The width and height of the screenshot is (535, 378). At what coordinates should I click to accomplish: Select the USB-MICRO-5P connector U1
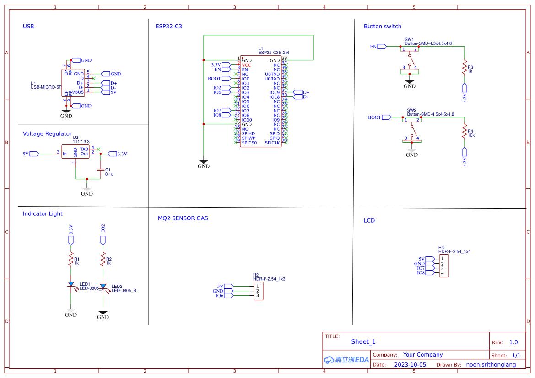pos(73,82)
